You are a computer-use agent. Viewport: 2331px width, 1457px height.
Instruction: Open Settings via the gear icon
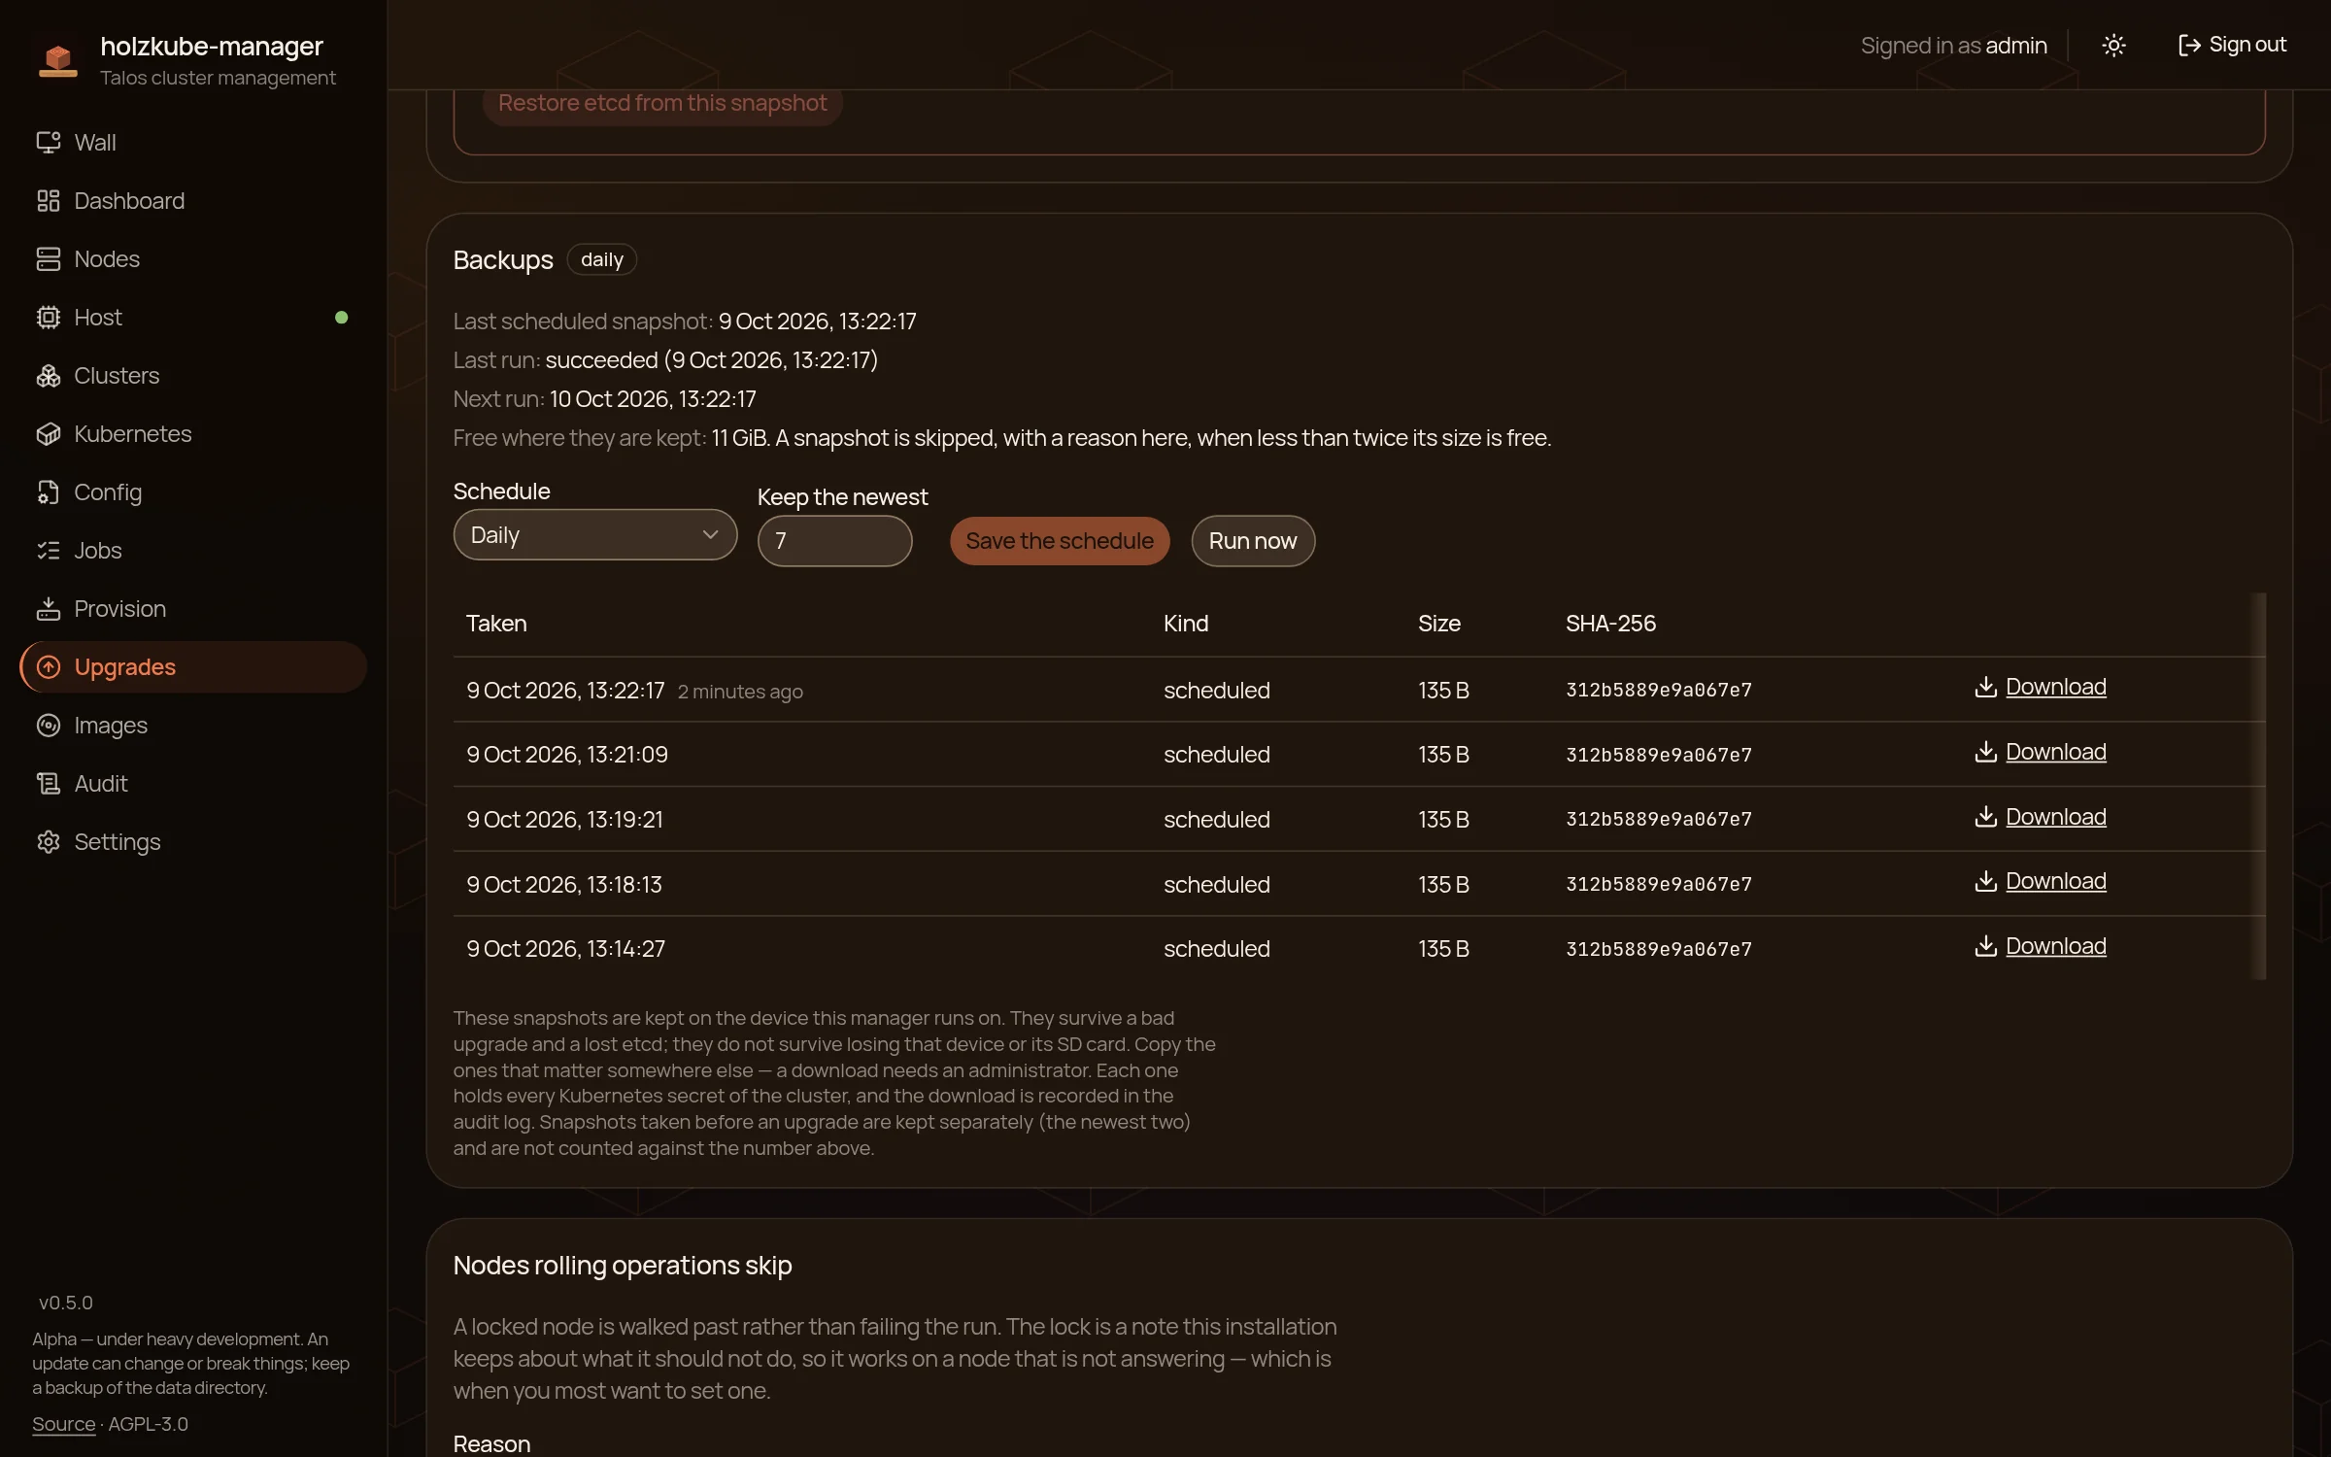49,842
